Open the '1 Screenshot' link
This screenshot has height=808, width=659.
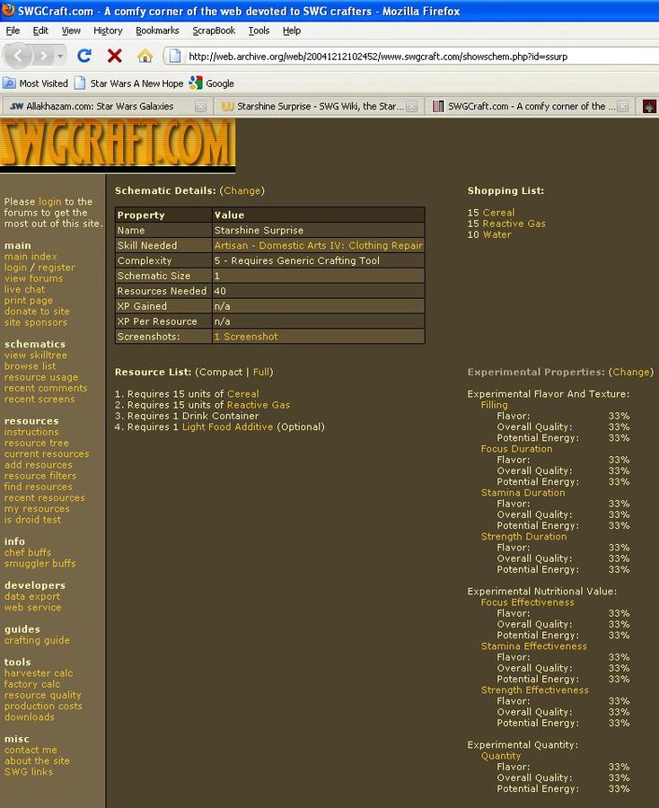(x=245, y=337)
